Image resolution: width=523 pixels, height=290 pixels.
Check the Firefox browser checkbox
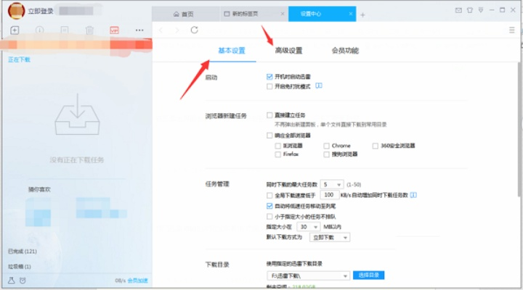(x=277, y=154)
